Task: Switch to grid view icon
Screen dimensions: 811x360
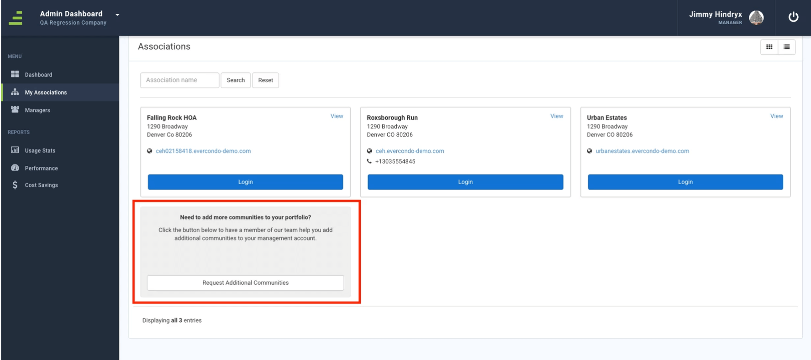Action: click(769, 47)
